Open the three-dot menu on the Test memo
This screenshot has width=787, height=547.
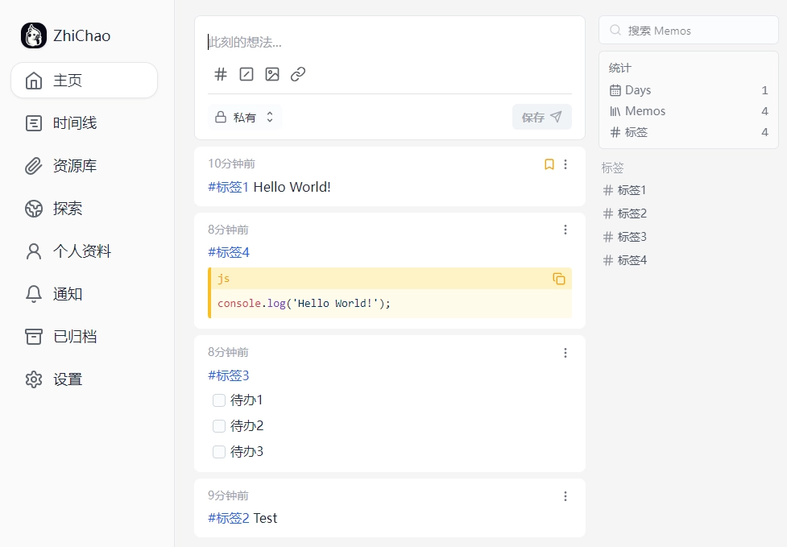(x=565, y=495)
